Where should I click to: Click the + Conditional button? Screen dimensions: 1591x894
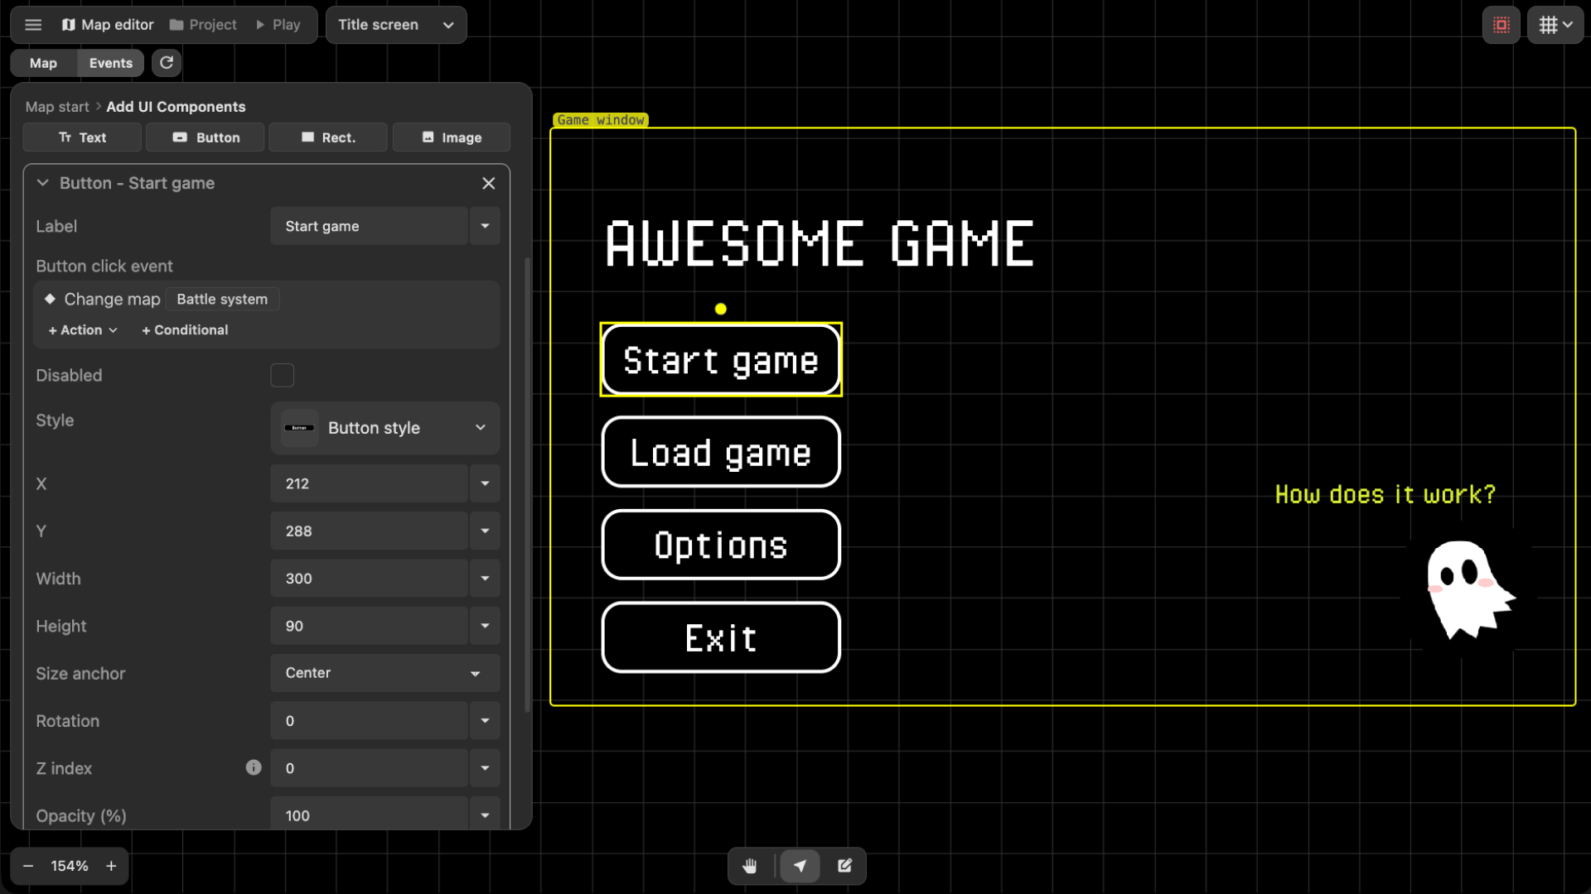185,329
